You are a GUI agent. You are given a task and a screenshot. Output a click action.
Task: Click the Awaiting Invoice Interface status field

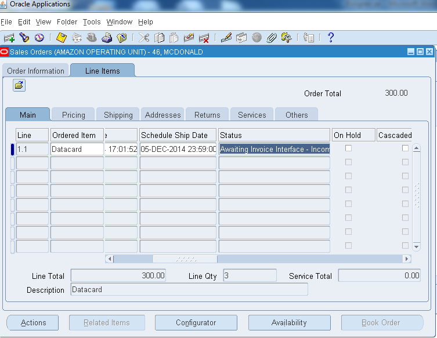(x=275, y=149)
